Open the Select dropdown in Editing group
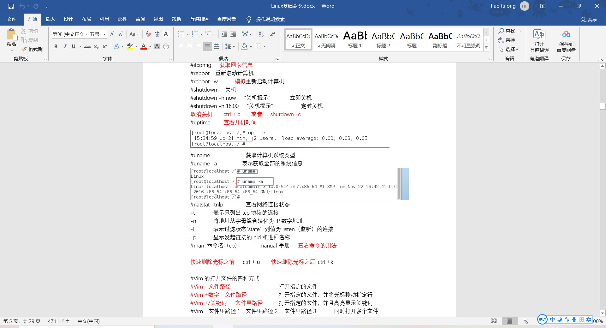606x328 pixels. [508, 49]
